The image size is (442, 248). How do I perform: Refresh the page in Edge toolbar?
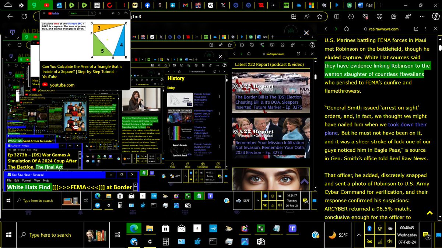tap(24, 17)
